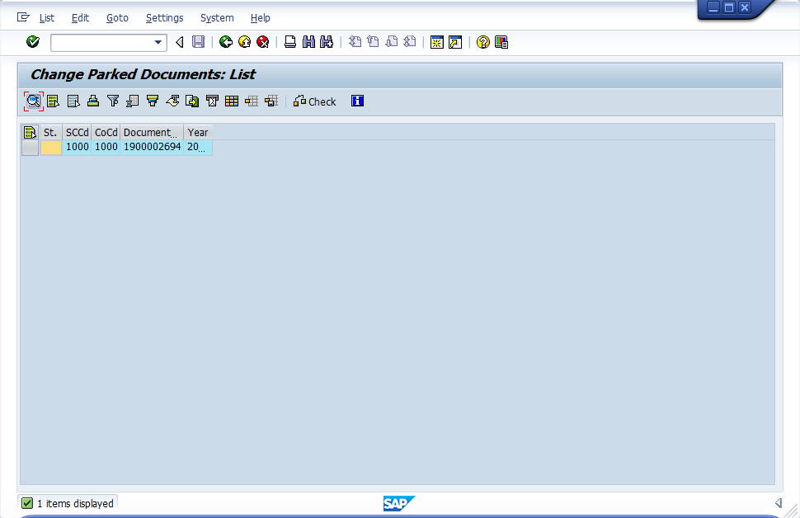Click the green Enter checkmark icon

[33, 42]
